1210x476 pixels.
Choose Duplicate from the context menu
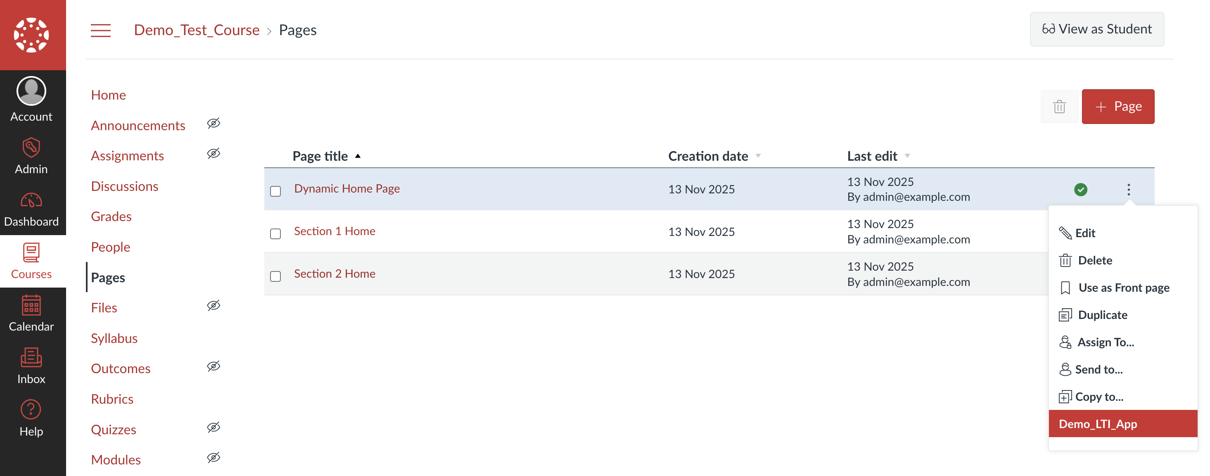pos(1102,315)
